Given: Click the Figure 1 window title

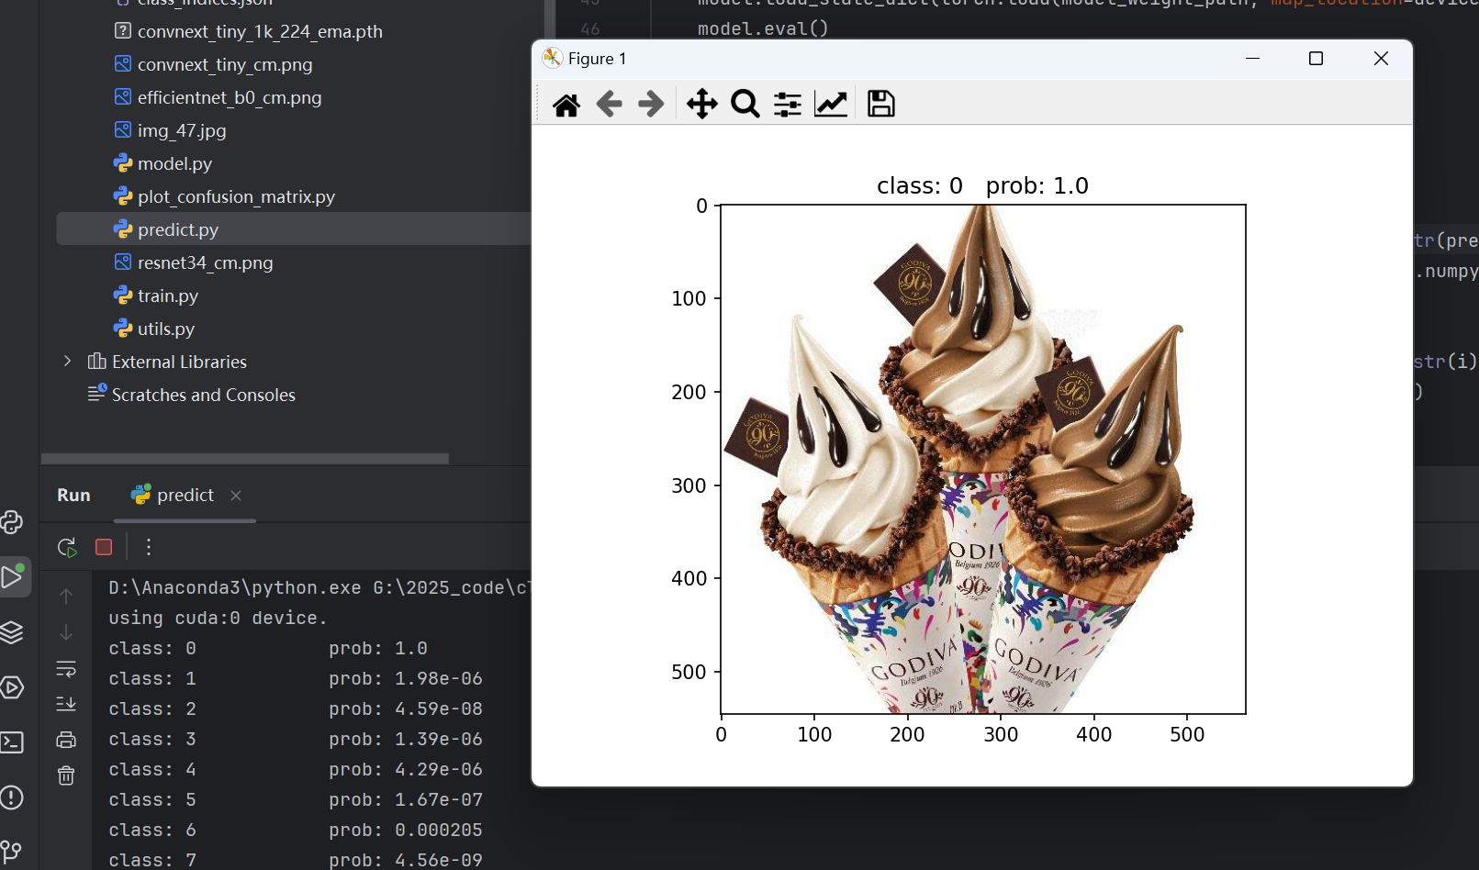Looking at the screenshot, I should 597,59.
